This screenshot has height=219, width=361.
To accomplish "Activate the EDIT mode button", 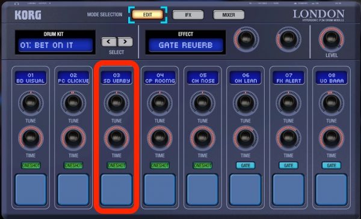I will tap(147, 15).
